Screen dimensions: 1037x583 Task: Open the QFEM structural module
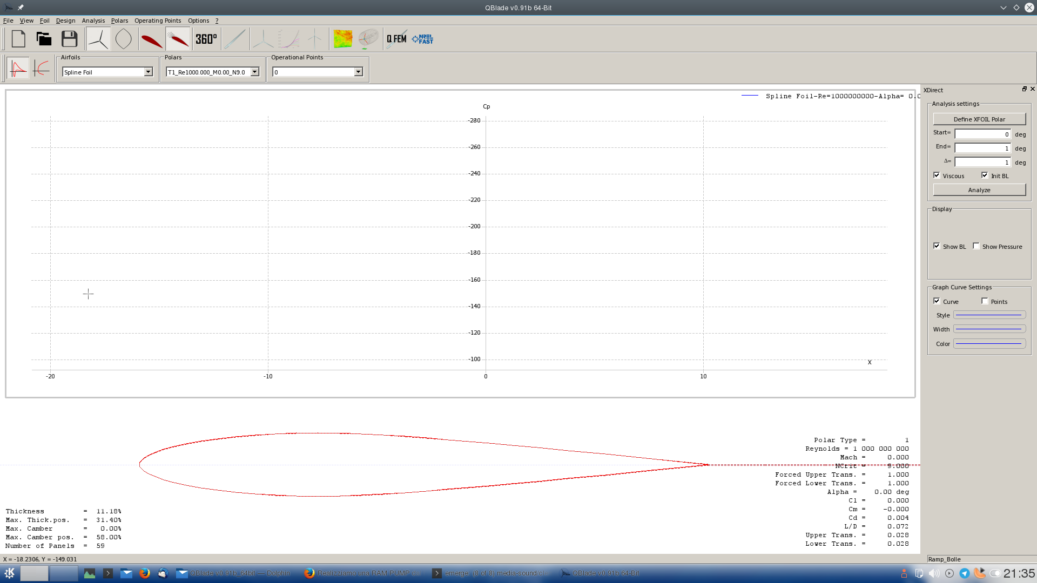pyautogui.click(x=396, y=39)
